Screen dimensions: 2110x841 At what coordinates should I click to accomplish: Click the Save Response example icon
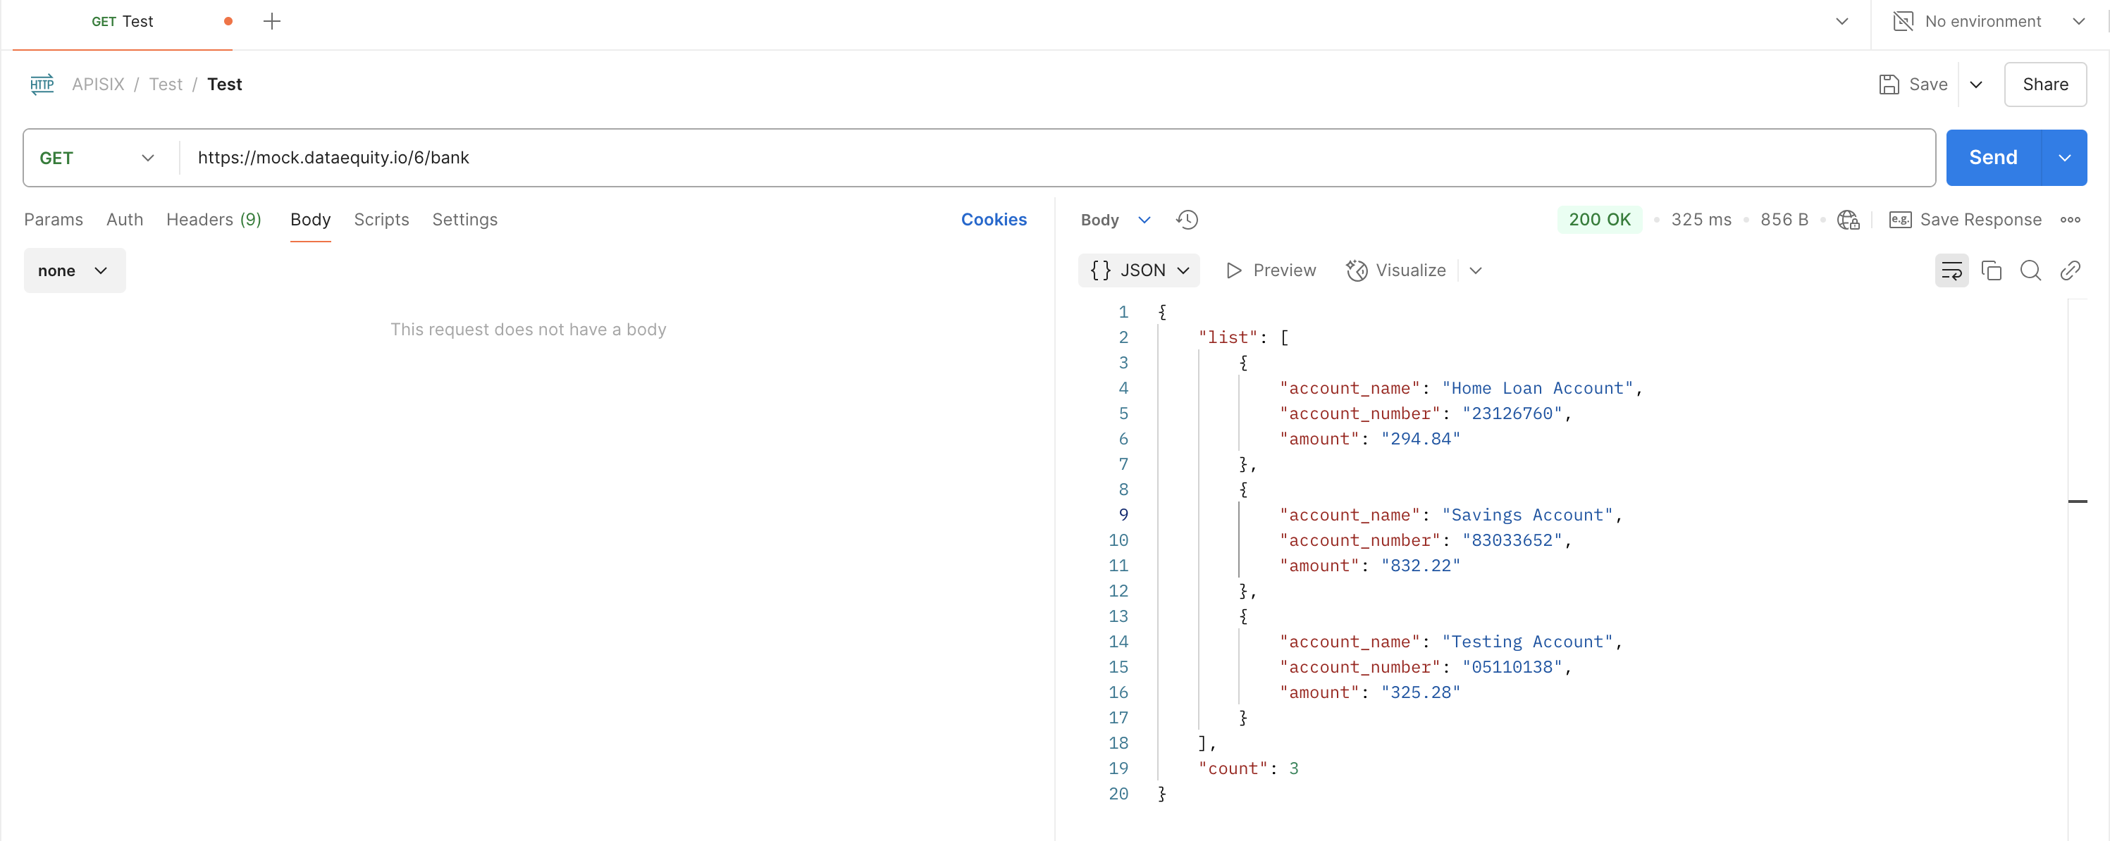click(1899, 220)
